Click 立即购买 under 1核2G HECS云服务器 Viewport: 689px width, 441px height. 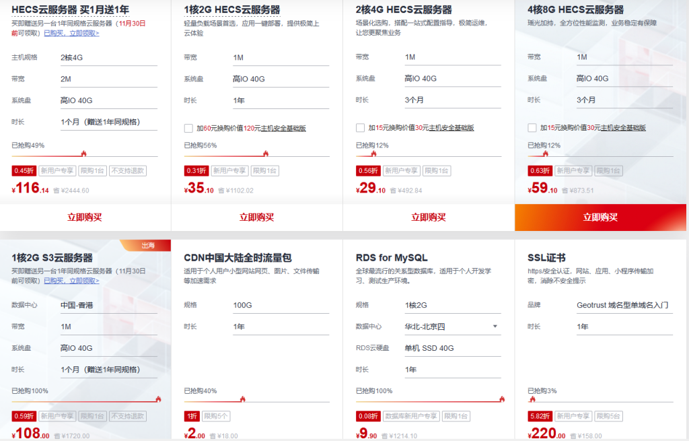coord(257,217)
